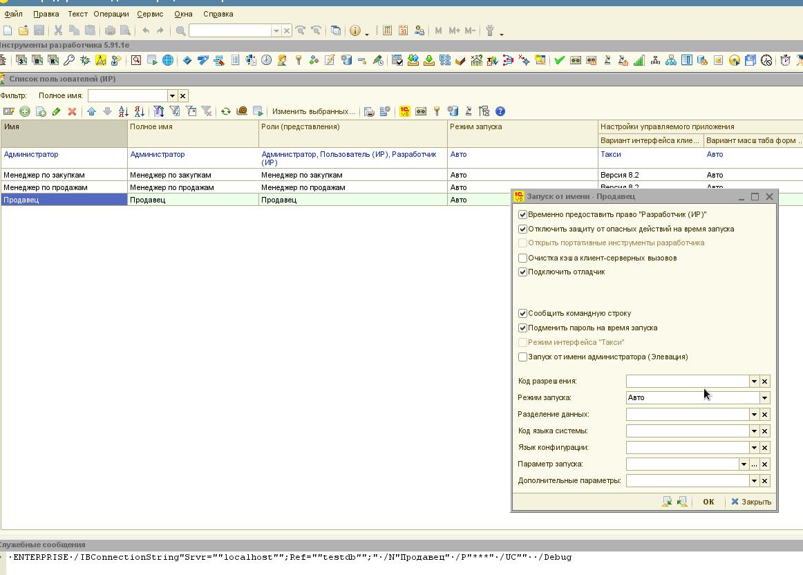Click the 'Код разрешения' input field
Viewport: 803px width, 575px height.
tap(687, 381)
